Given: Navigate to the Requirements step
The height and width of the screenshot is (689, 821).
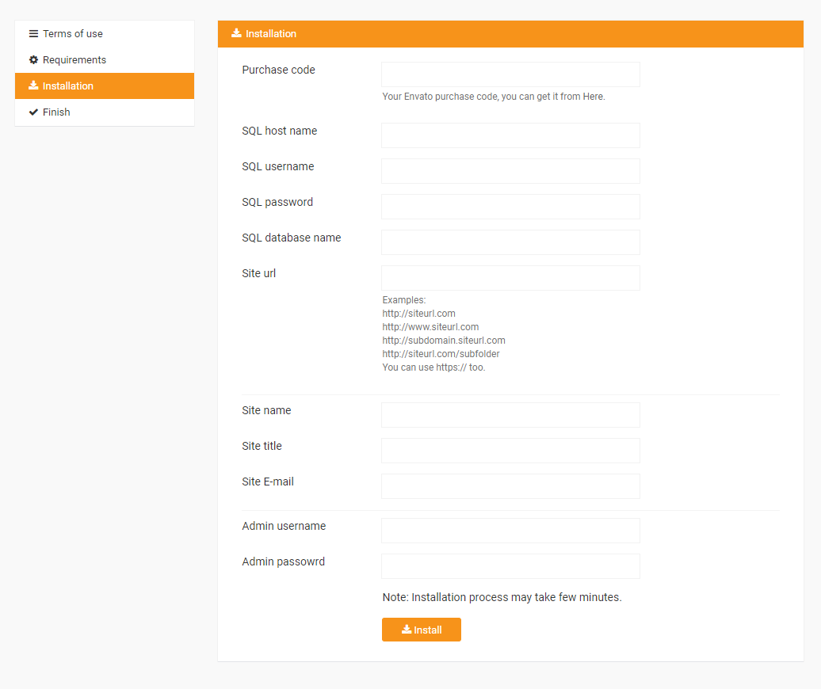Looking at the screenshot, I should coord(74,59).
